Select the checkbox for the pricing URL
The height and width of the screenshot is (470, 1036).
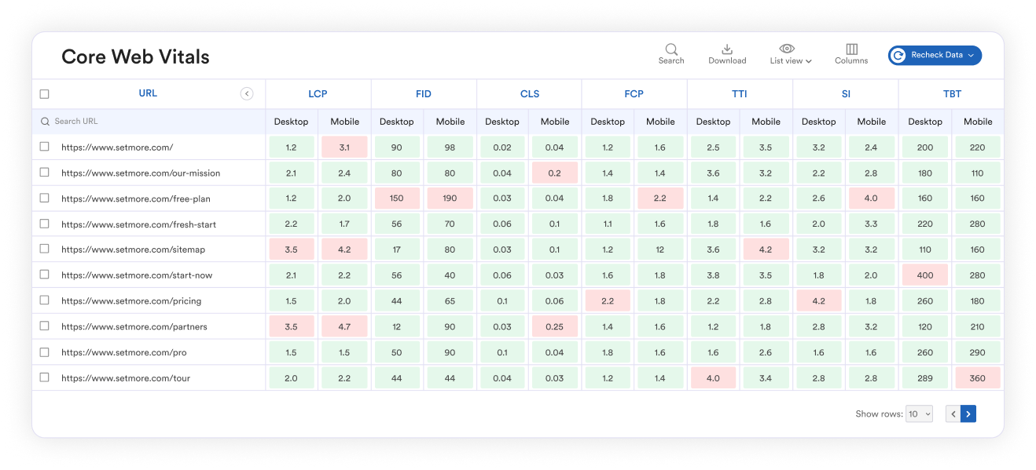(x=45, y=301)
